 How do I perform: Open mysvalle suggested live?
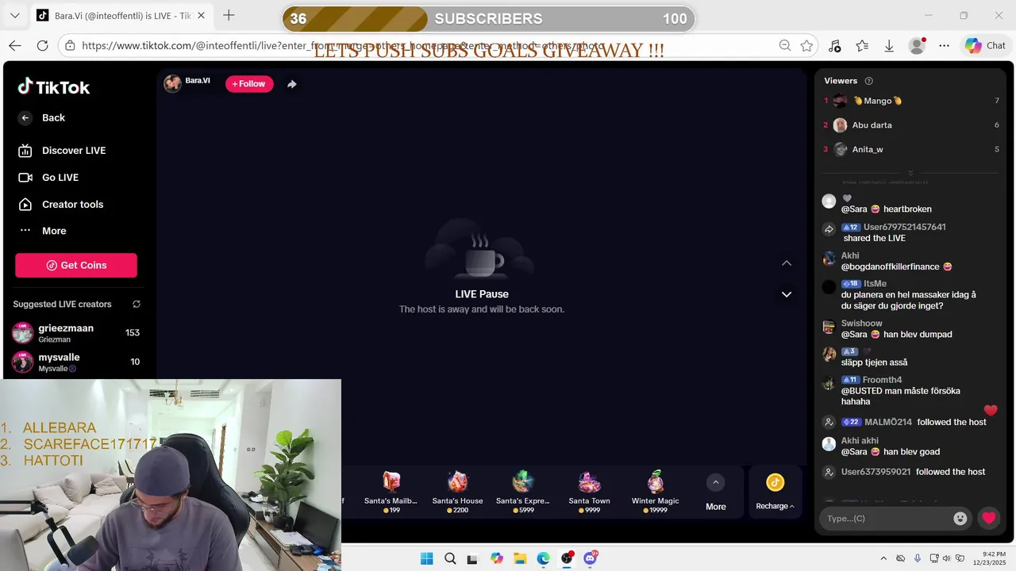(x=76, y=362)
